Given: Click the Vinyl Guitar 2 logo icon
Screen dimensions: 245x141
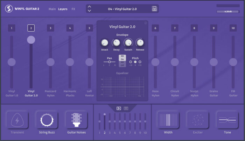Looking at the screenshot, I should point(9,9).
